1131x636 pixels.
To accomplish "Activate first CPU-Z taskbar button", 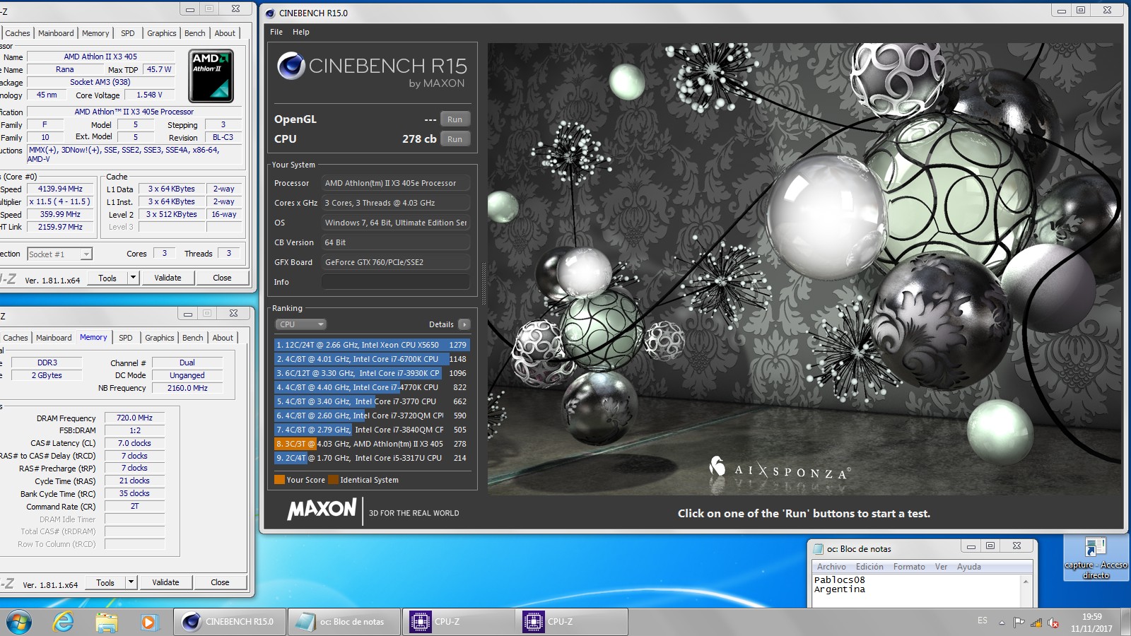I will pos(459,622).
